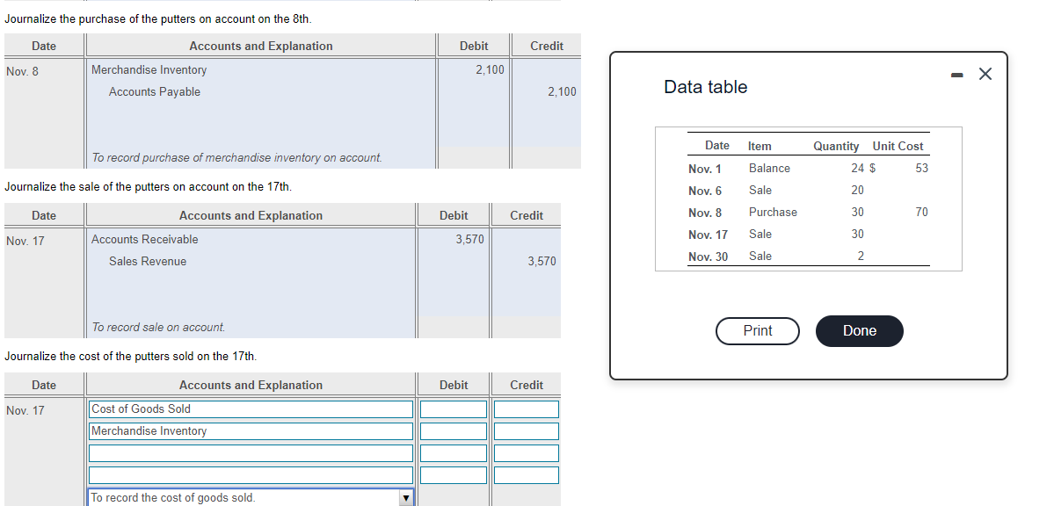Viewport: 1054px width, 506px height.
Task: Click 'Accounts Receivable' in Nov. 17 entry
Action: coord(144,239)
